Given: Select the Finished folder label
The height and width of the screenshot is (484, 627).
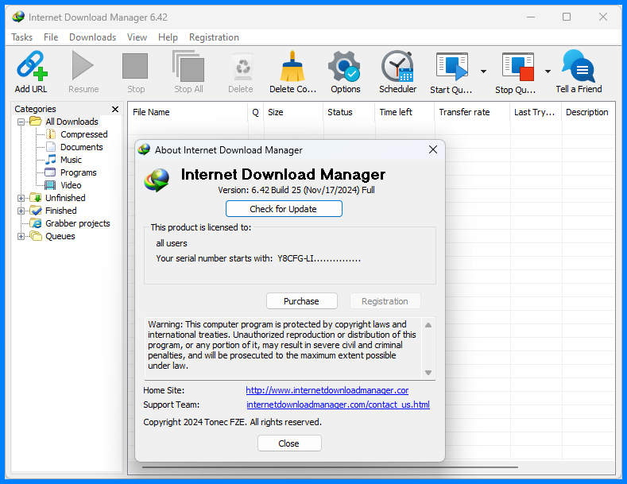Looking at the screenshot, I should click(x=60, y=211).
